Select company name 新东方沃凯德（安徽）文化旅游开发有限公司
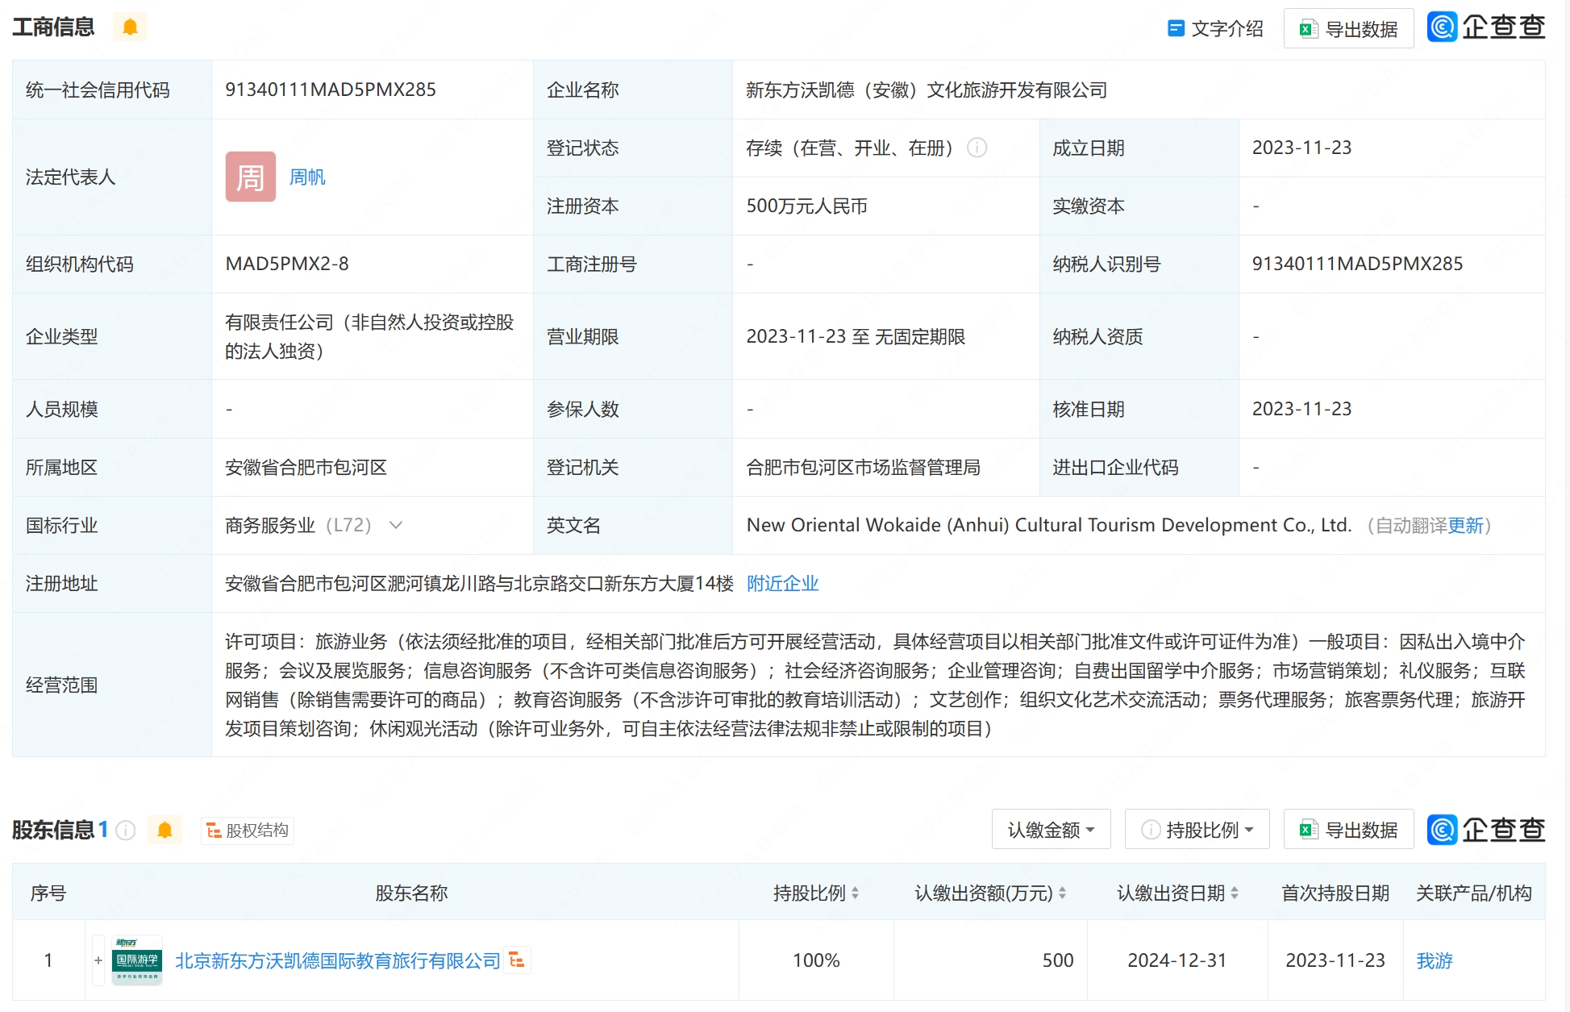This screenshot has height=1012, width=1570. click(x=927, y=90)
